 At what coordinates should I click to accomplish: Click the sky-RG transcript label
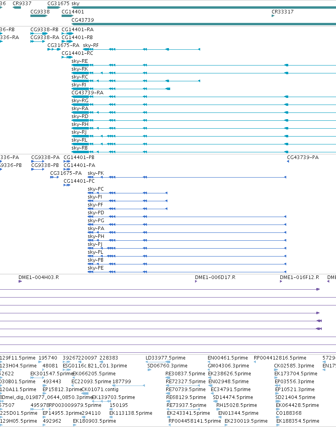tap(80, 101)
